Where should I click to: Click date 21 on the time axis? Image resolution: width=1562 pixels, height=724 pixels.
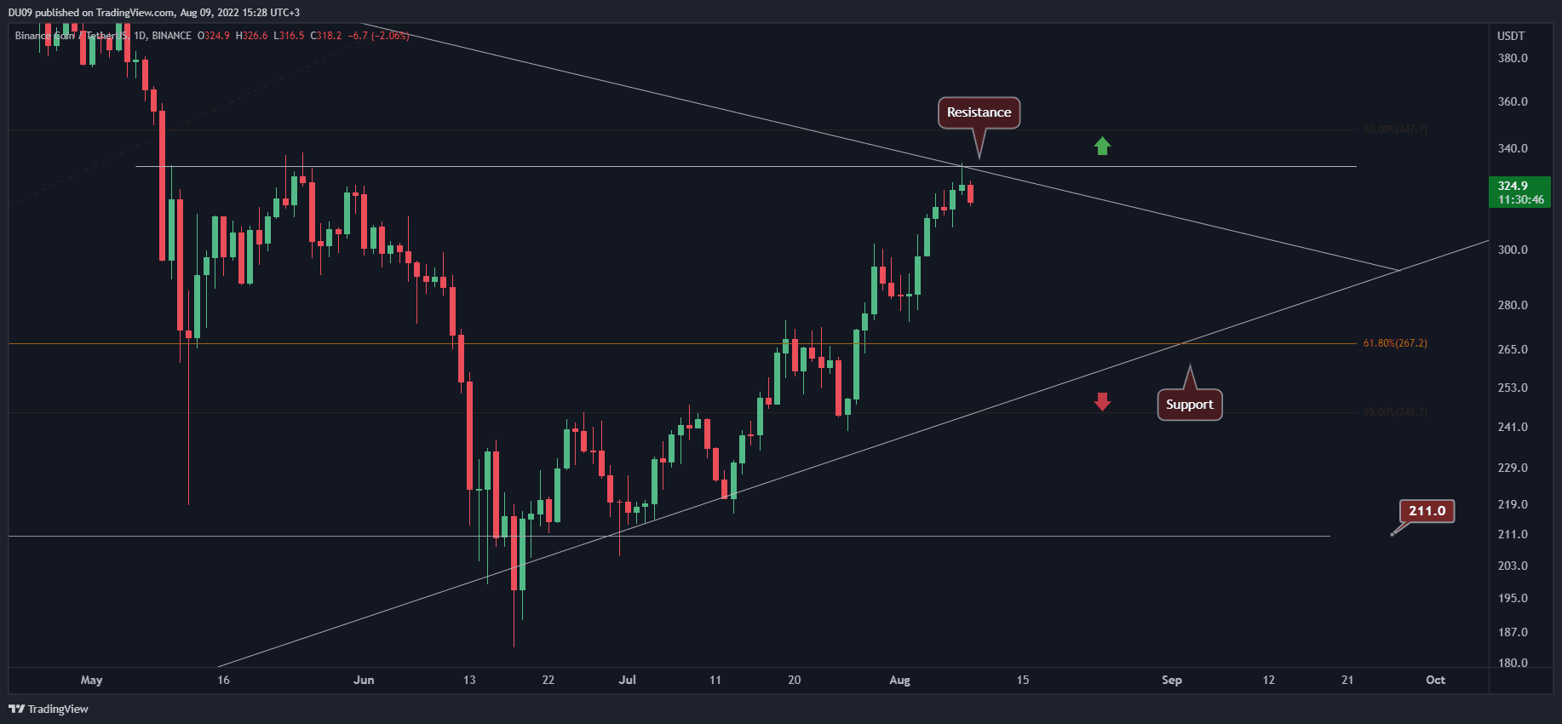[1347, 680]
